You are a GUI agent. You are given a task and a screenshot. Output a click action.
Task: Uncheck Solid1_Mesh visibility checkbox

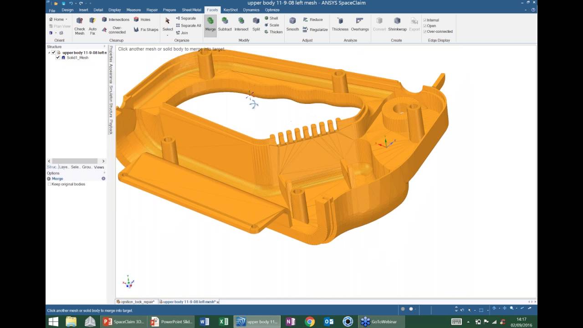pos(57,57)
